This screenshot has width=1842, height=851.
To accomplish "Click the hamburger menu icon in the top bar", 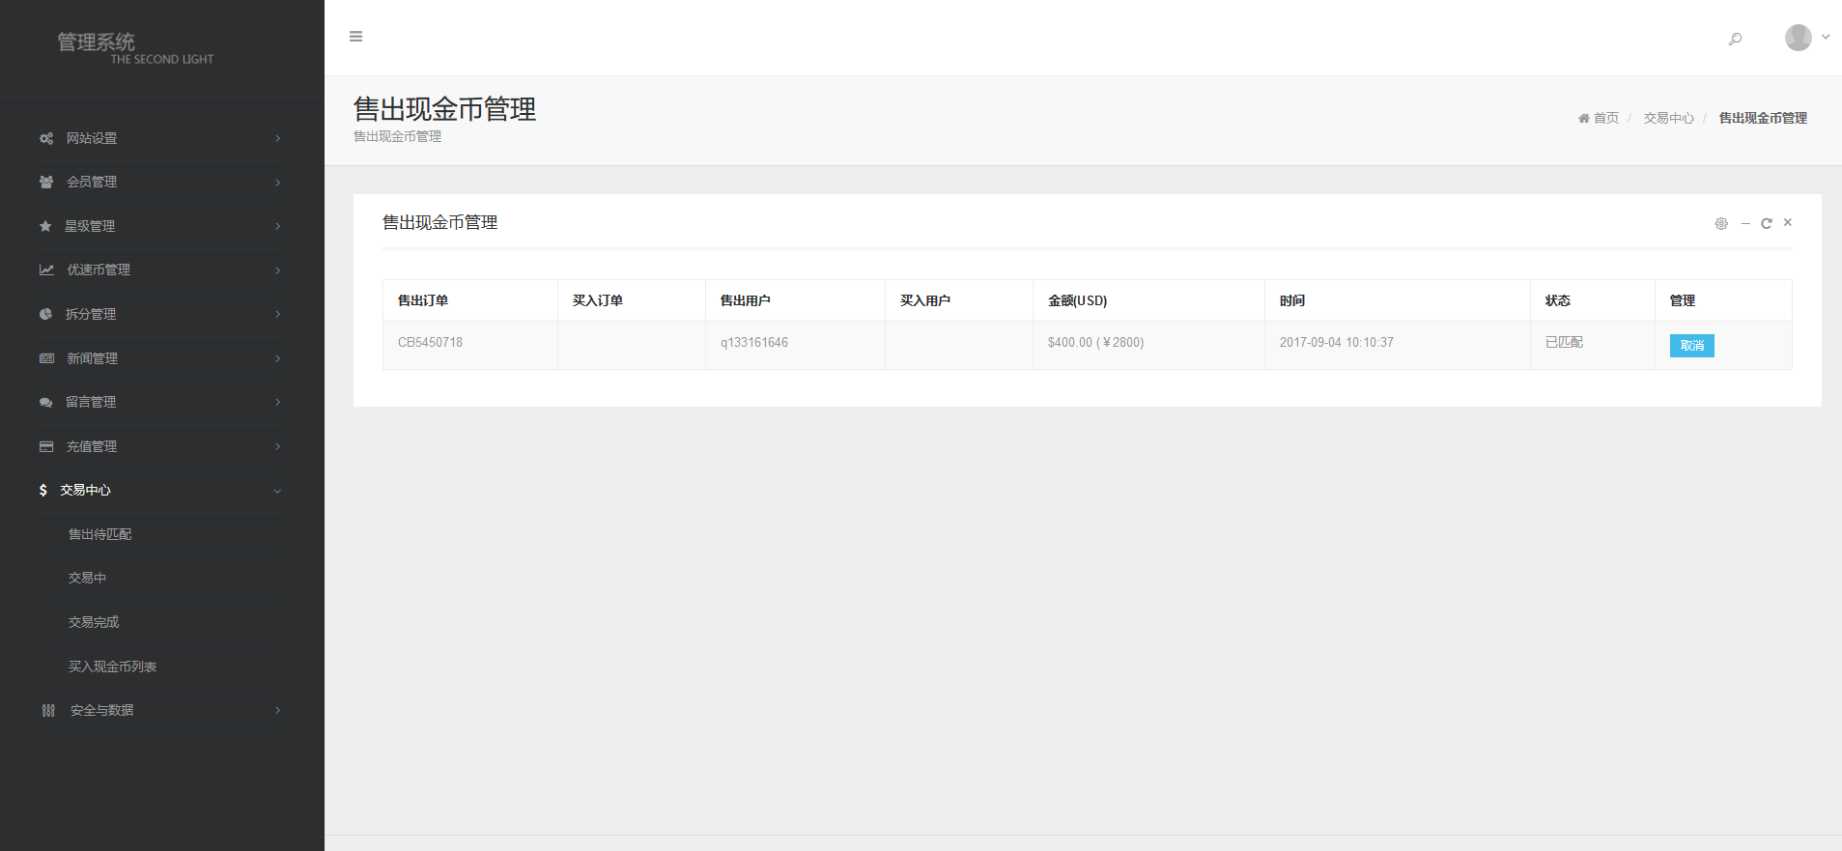I will point(355,37).
